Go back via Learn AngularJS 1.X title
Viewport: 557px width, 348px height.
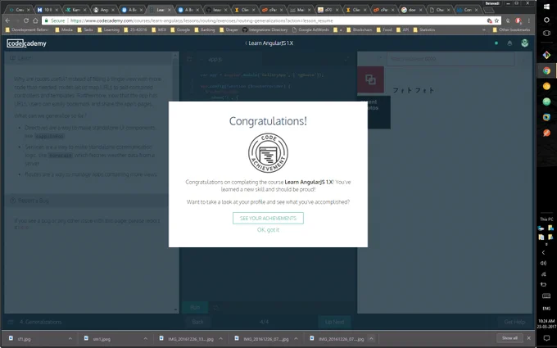click(x=269, y=43)
